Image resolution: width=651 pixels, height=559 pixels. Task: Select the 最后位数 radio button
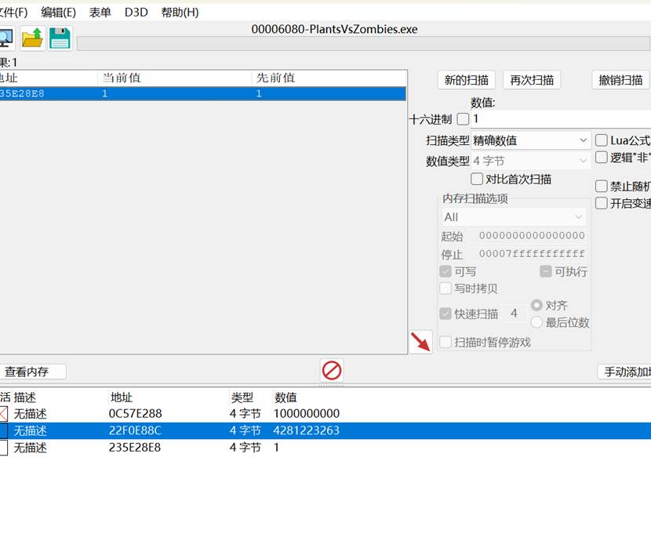[x=536, y=322]
